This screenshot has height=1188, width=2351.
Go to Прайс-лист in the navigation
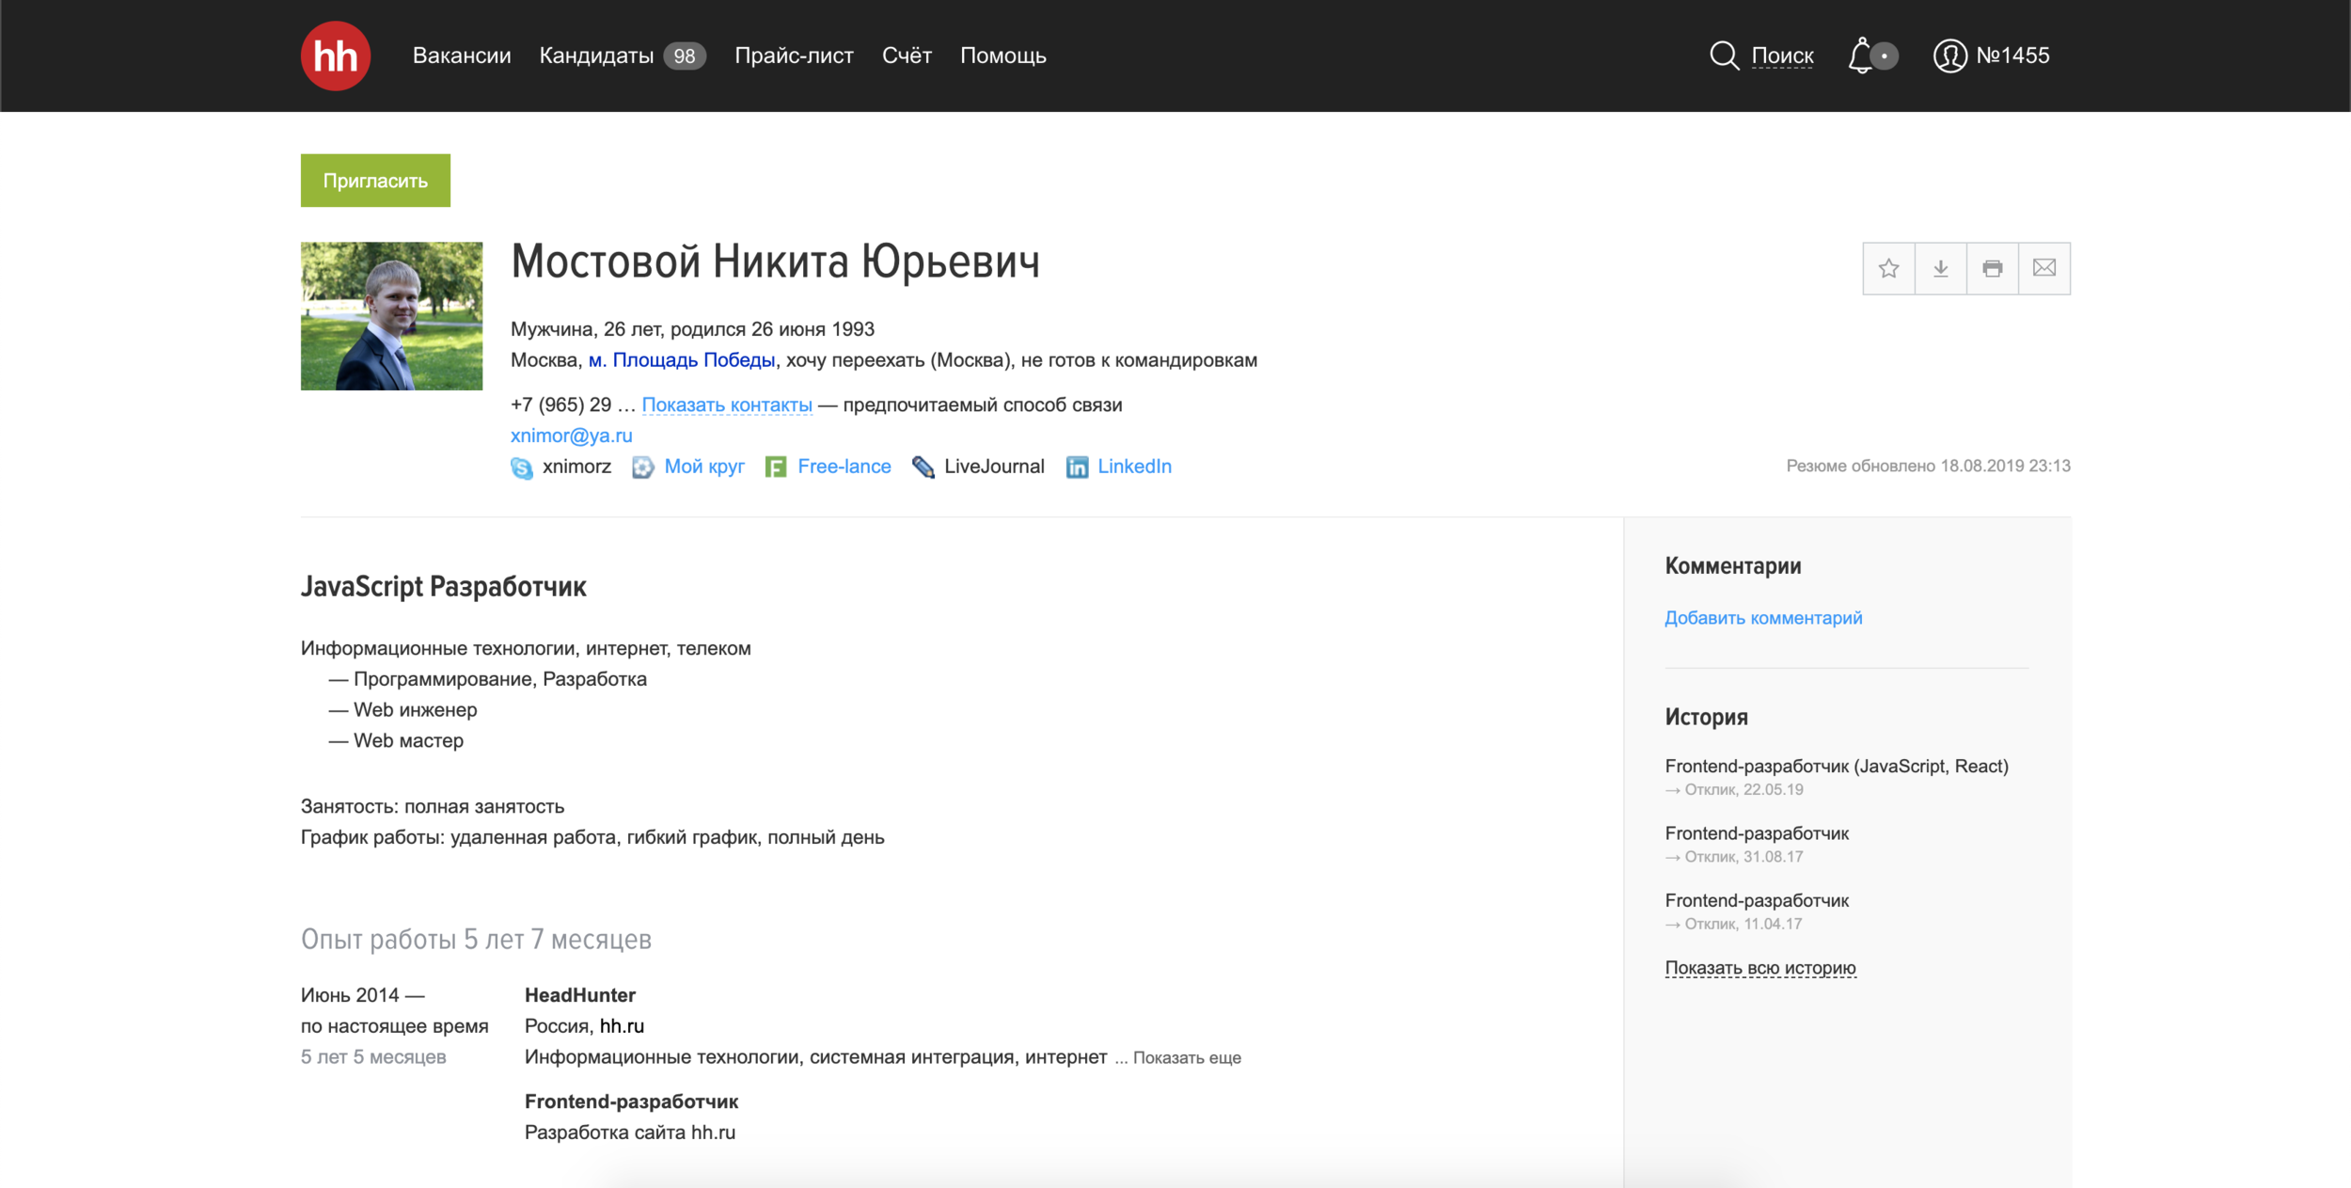(794, 55)
